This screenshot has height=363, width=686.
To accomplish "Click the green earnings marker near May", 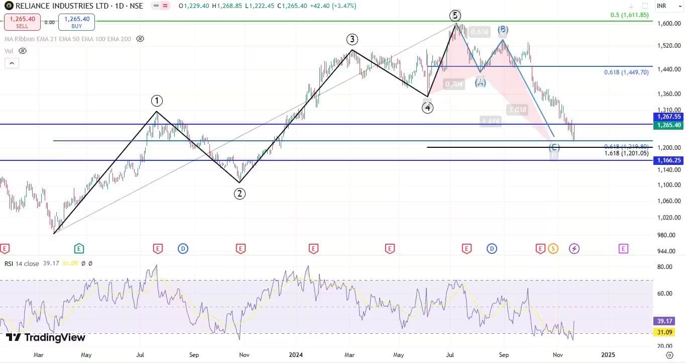I will coord(79,248).
